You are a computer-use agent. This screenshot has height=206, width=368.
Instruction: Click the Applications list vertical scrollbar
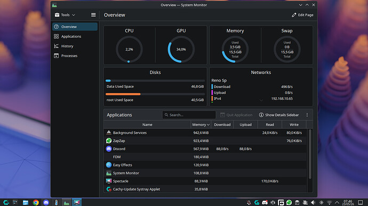[310, 154]
